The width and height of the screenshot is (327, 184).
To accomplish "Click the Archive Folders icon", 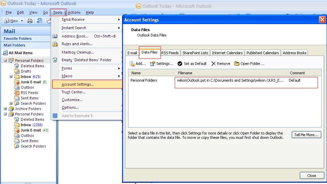I will [x=11, y=109].
